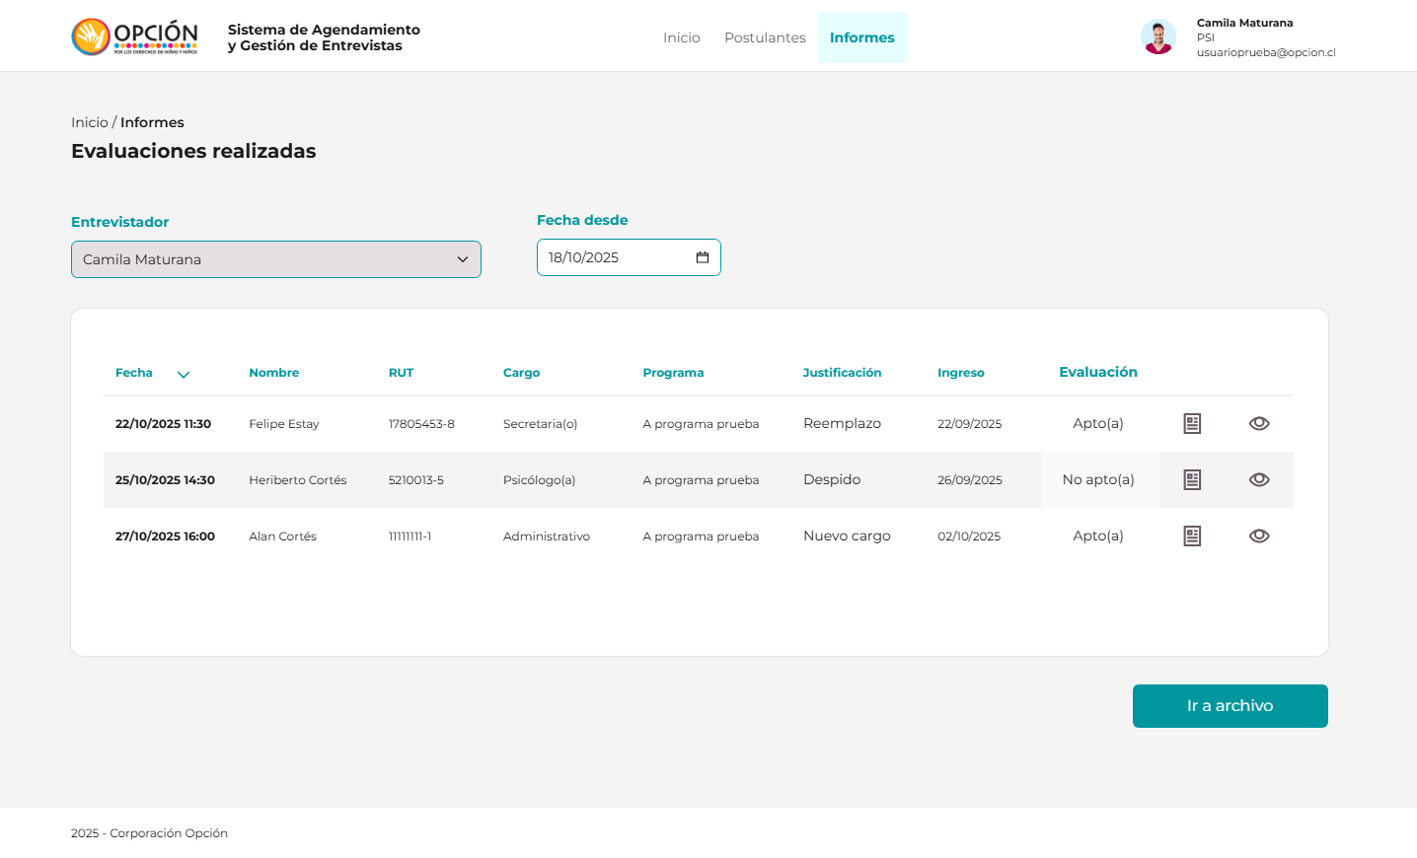Click the Opción logo
Viewport: 1417px width, 858px height.
click(x=134, y=37)
